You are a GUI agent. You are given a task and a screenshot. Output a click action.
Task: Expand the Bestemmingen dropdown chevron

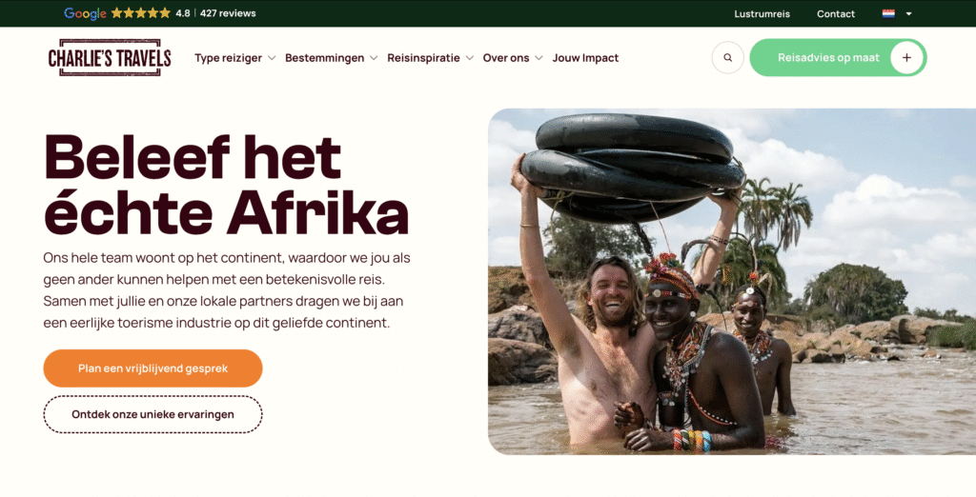point(374,58)
